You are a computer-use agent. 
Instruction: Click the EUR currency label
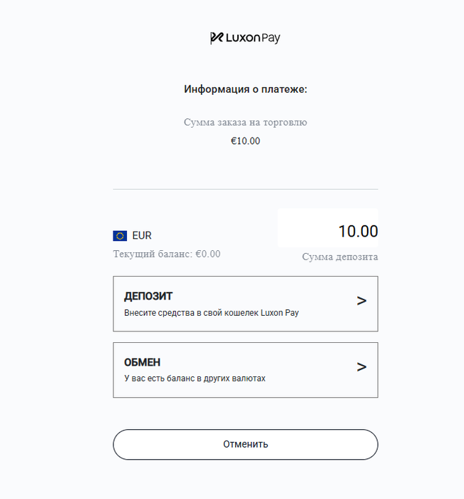pyautogui.click(x=142, y=235)
